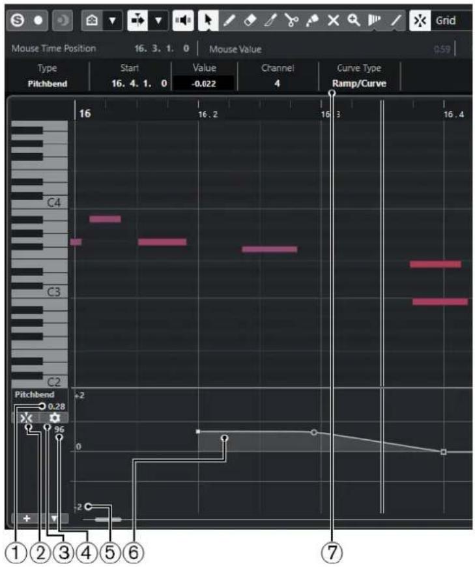
Task: Click position 16.4 in the ruler
Action: (x=453, y=115)
